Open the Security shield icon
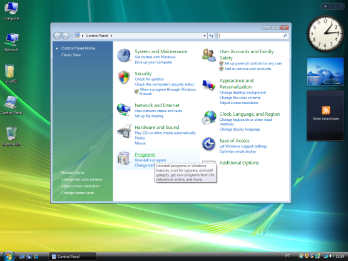Image resolution: width=348 pixels, height=261 pixels. (x=124, y=77)
